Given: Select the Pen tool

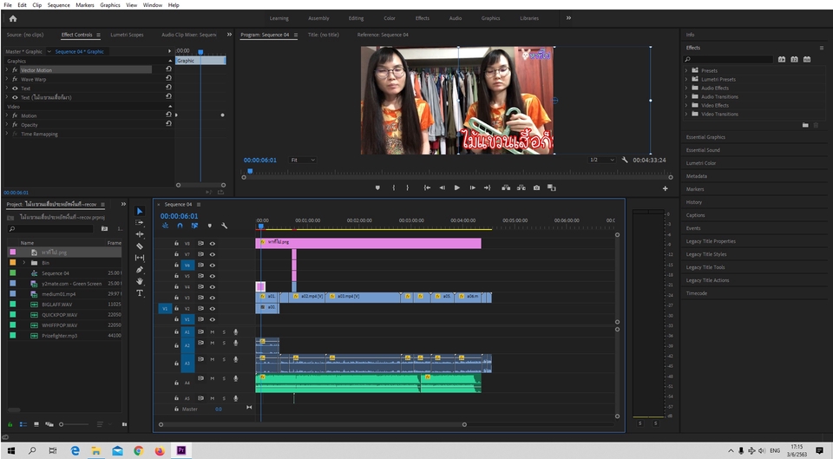Looking at the screenshot, I should coord(140,269).
